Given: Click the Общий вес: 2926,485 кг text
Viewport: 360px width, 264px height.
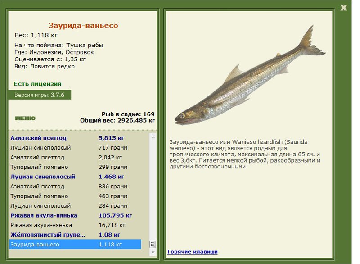Looking at the screenshot, I should tap(117, 120).
